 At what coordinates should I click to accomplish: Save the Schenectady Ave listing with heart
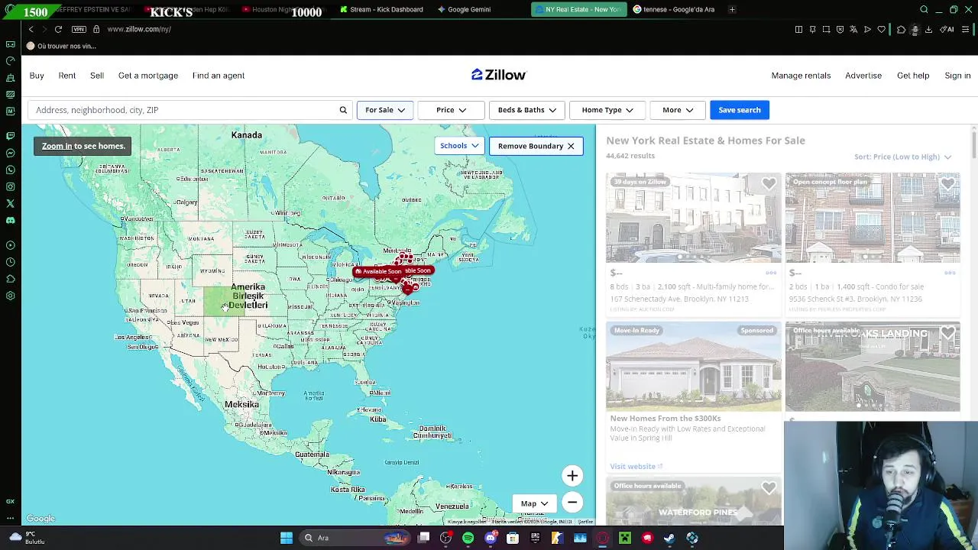click(x=769, y=184)
